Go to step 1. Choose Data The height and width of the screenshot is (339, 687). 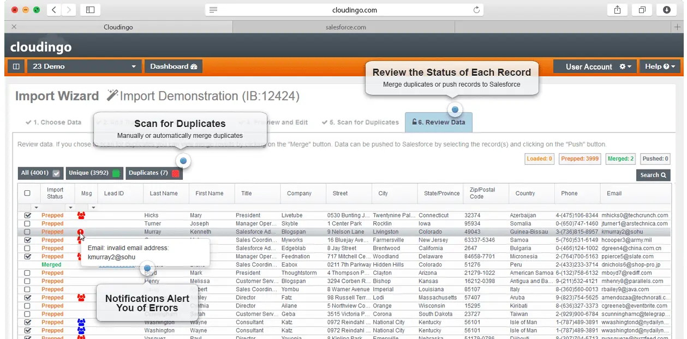click(53, 122)
